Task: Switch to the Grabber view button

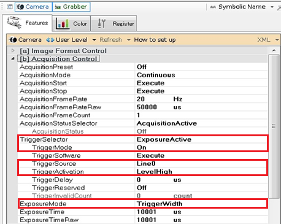Action: [x=71, y=7]
